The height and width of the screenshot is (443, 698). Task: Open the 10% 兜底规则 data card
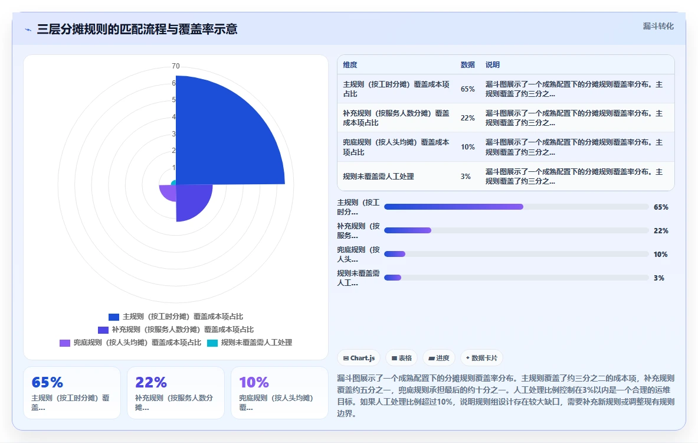pyautogui.click(x=280, y=393)
